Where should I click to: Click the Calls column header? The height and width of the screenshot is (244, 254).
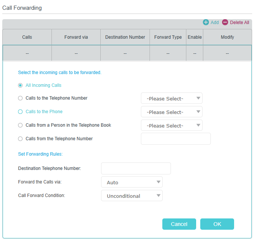(27, 37)
